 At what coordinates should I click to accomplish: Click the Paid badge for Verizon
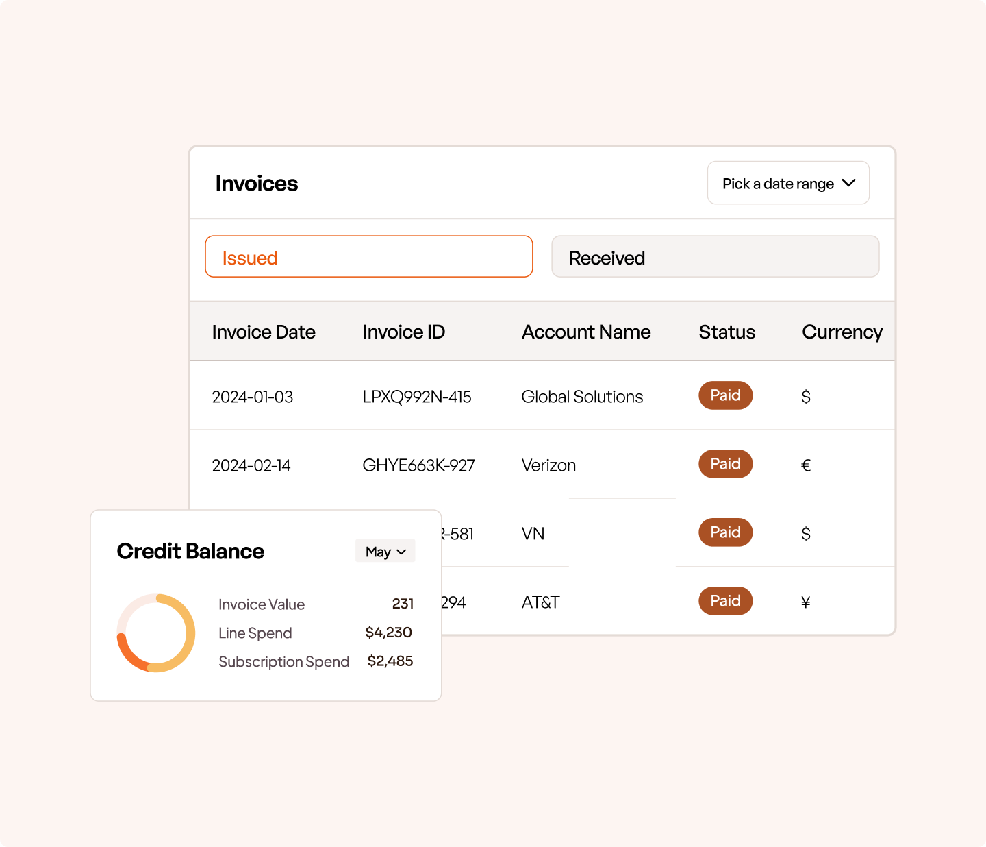click(725, 464)
